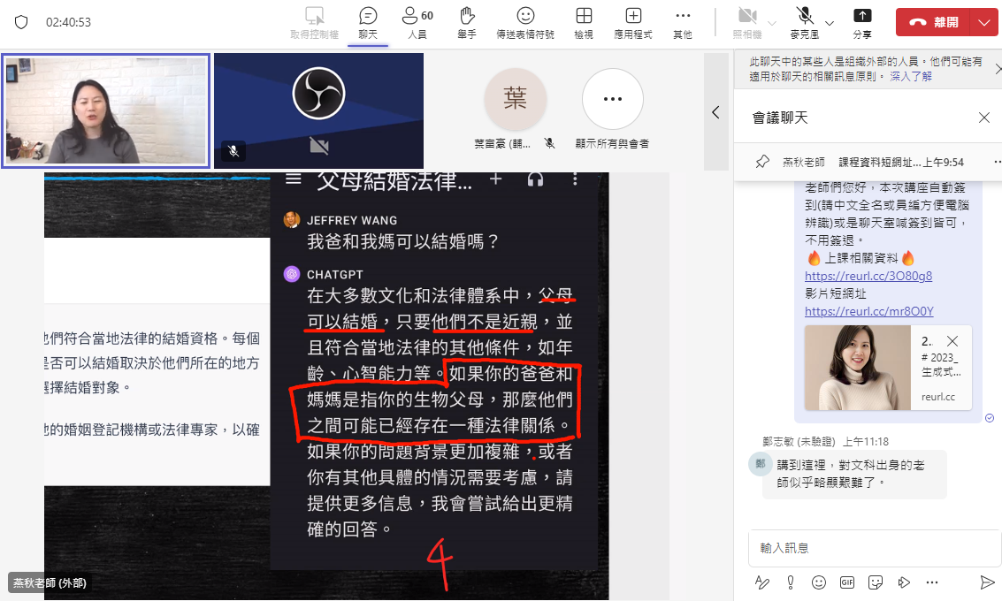Send the chat message
Screen dimensions: 1002x601
point(987,582)
